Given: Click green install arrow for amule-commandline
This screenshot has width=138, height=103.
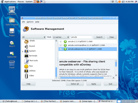Looking at the screenshot, I should click(x=65, y=45).
